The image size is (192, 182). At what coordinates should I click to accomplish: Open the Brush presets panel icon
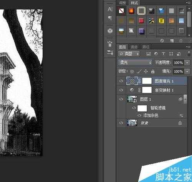click(110, 44)
